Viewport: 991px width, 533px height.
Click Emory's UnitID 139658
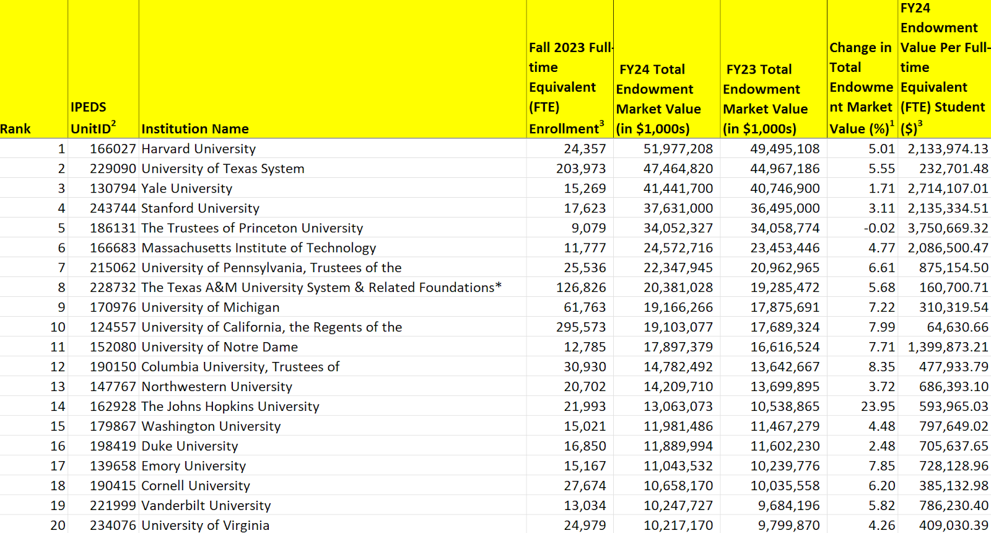(103, 465)
